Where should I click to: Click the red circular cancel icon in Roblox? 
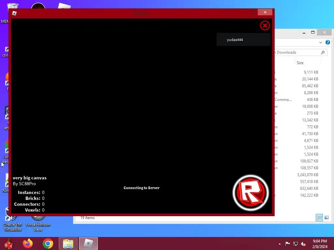tap(265, 26)
